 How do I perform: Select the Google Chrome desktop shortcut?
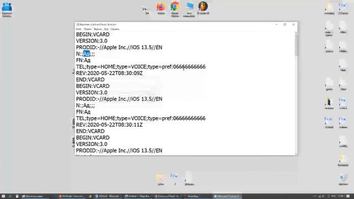tap(175, 9)
